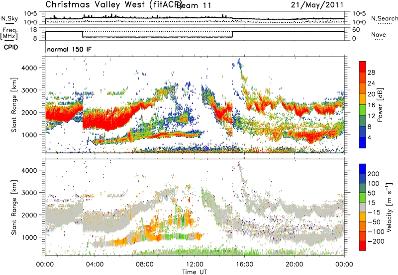Image resolution: width=398 pixels, height=275 pixels.
Task: Select the 'N.Sky' legend label
Action: pyautogui.click(x=9, y=18)
